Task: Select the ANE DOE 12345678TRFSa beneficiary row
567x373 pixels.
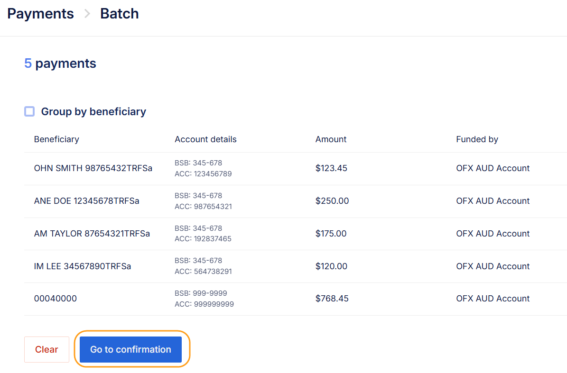Action: click(86, 201)
